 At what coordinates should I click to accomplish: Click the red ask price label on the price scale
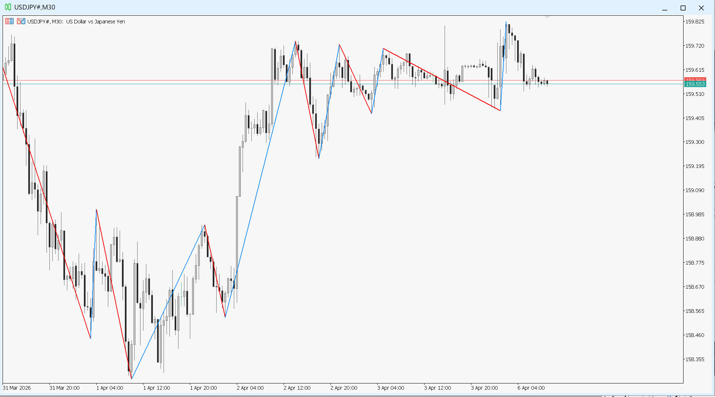(695, 79)
